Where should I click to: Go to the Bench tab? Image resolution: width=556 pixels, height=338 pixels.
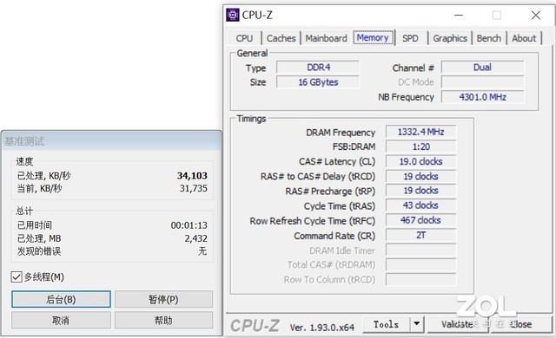pos(489,38)
